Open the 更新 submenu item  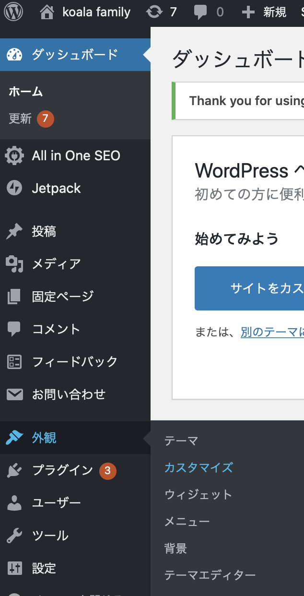pyautogui.click(x=20, y=119)
